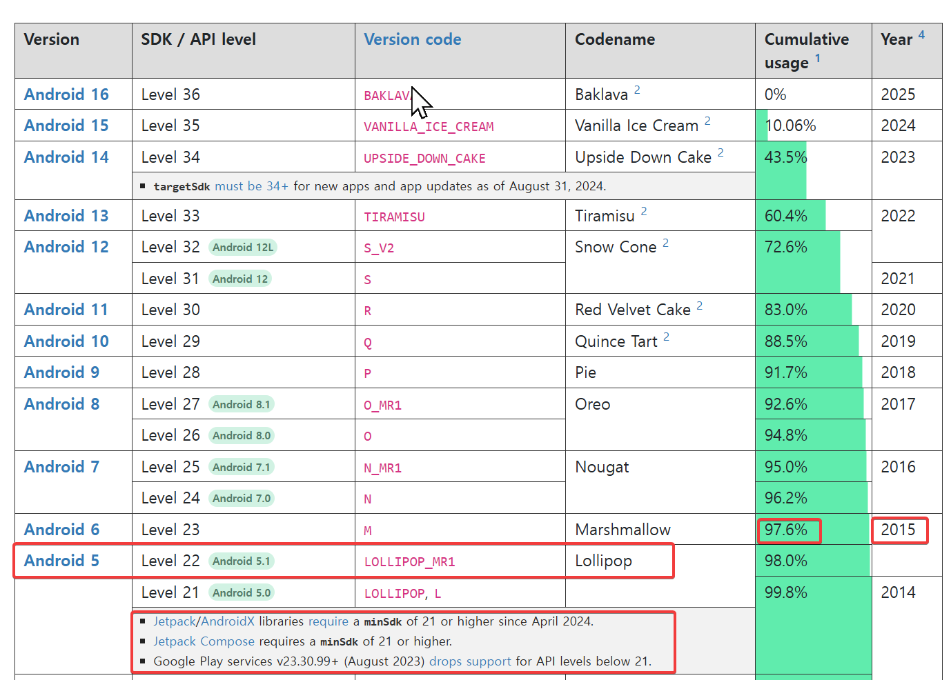Click the N_MR1 version code
This screenshot has height=680, width=951.
click(x=382, y=468)
